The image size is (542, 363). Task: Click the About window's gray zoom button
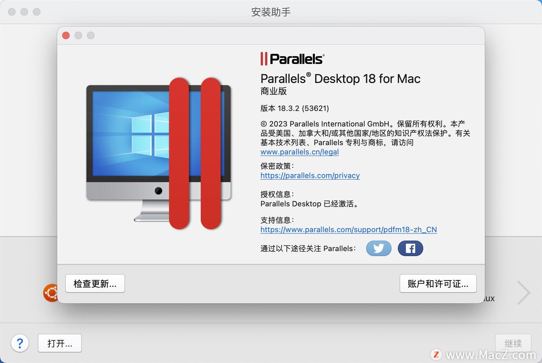(91, 35)
